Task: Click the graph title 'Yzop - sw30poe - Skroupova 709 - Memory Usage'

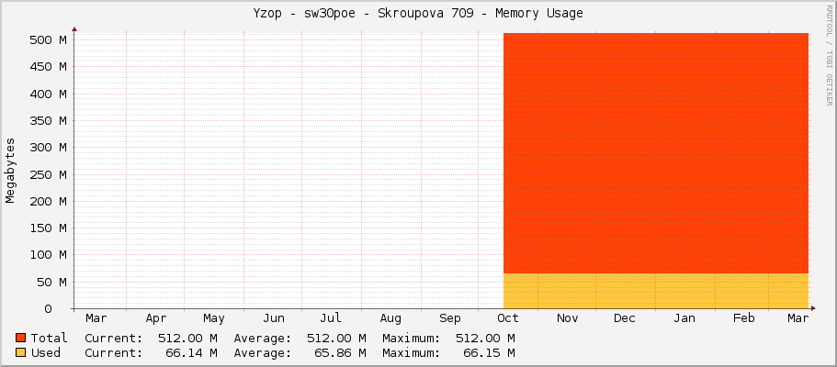Action: pyautogui.click(x=418, y=14)
